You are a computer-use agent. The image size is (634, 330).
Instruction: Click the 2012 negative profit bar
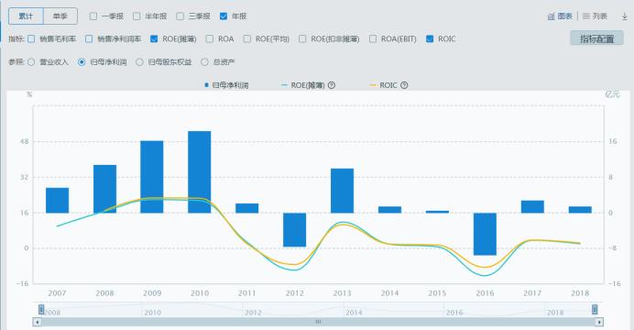click(294, 230)
